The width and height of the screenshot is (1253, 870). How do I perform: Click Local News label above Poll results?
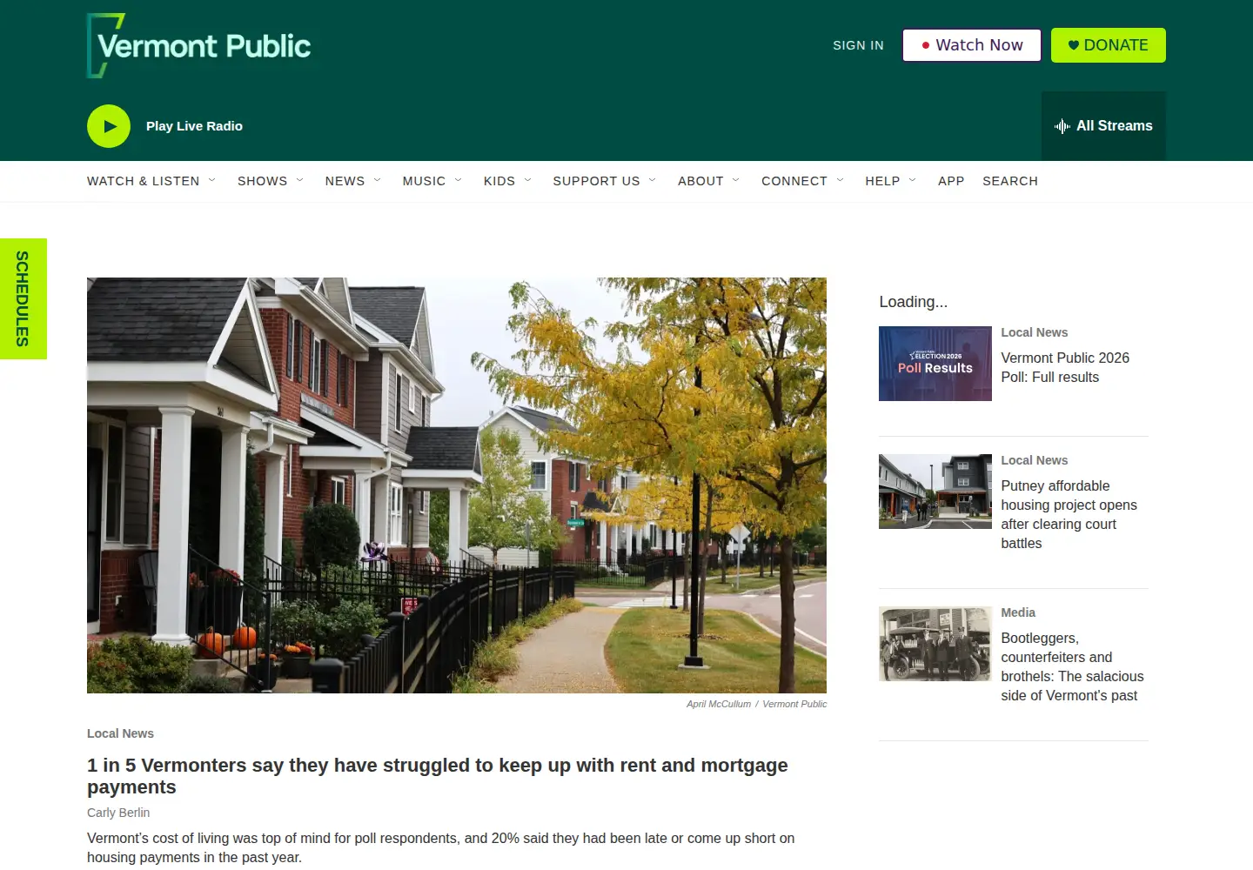pyautogui.click(x=1034, y=332)
